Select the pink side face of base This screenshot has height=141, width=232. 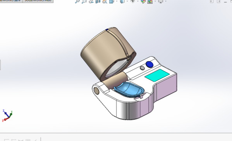pyautogui.click(x=167, y=87)
